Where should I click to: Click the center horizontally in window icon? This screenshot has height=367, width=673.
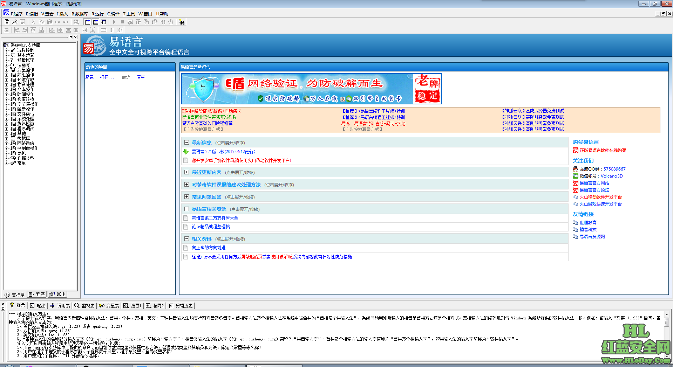click(52, 30)
